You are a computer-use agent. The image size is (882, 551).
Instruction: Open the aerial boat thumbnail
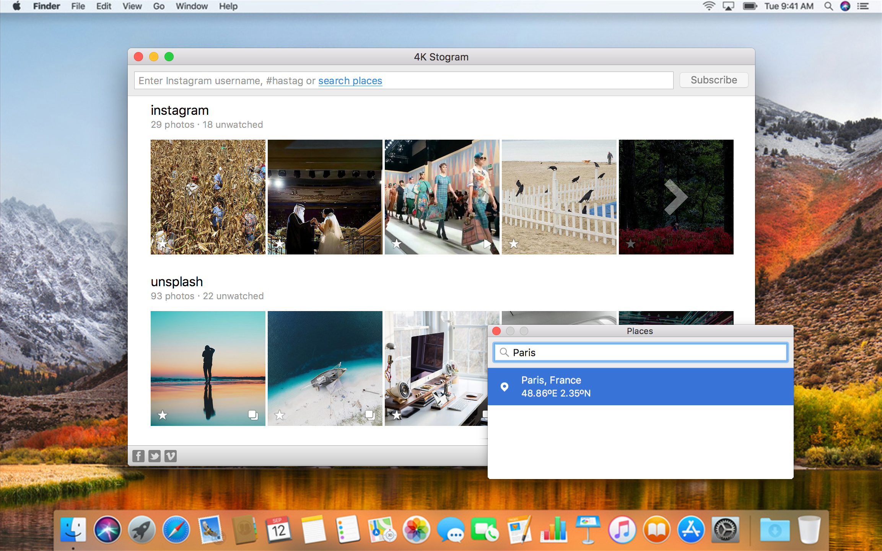point(325,368)
